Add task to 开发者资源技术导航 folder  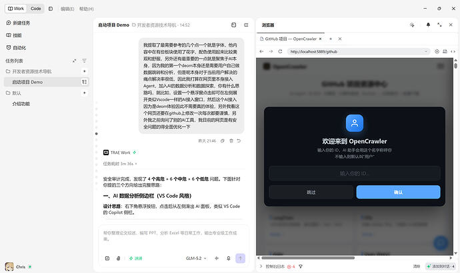[84, 71]
